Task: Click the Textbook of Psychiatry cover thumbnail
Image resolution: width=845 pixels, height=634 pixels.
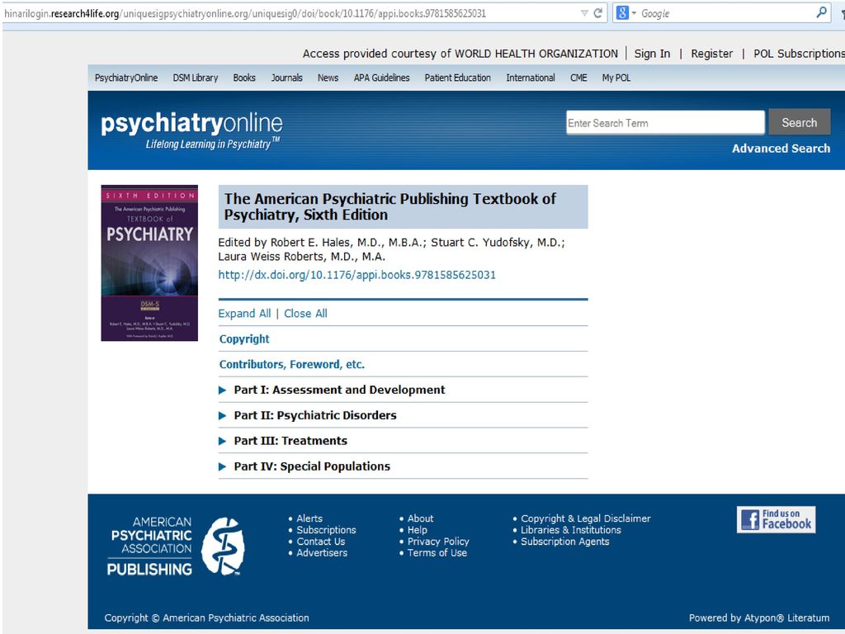Action: coord(149,263)
